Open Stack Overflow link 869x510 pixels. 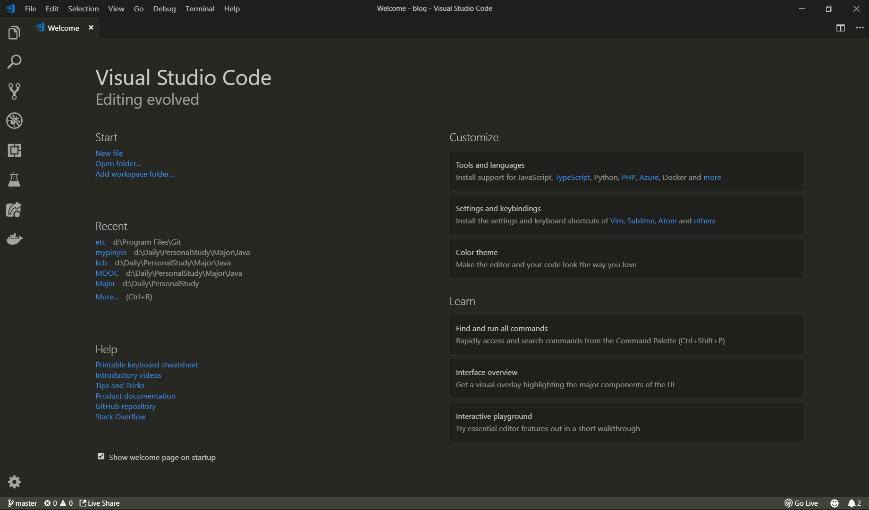pos(120,416)
